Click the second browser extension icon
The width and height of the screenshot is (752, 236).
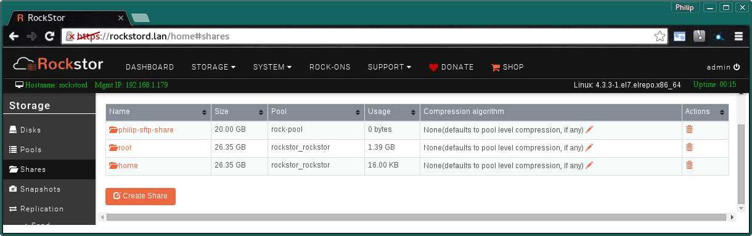699,36
